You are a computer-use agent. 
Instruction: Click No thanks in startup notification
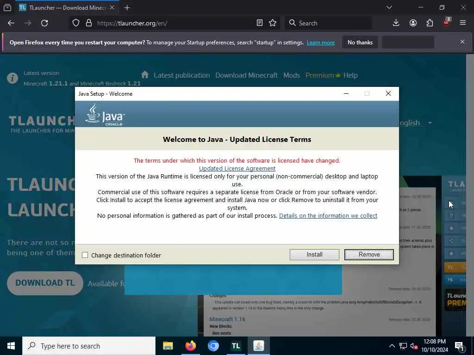[360, 42]
